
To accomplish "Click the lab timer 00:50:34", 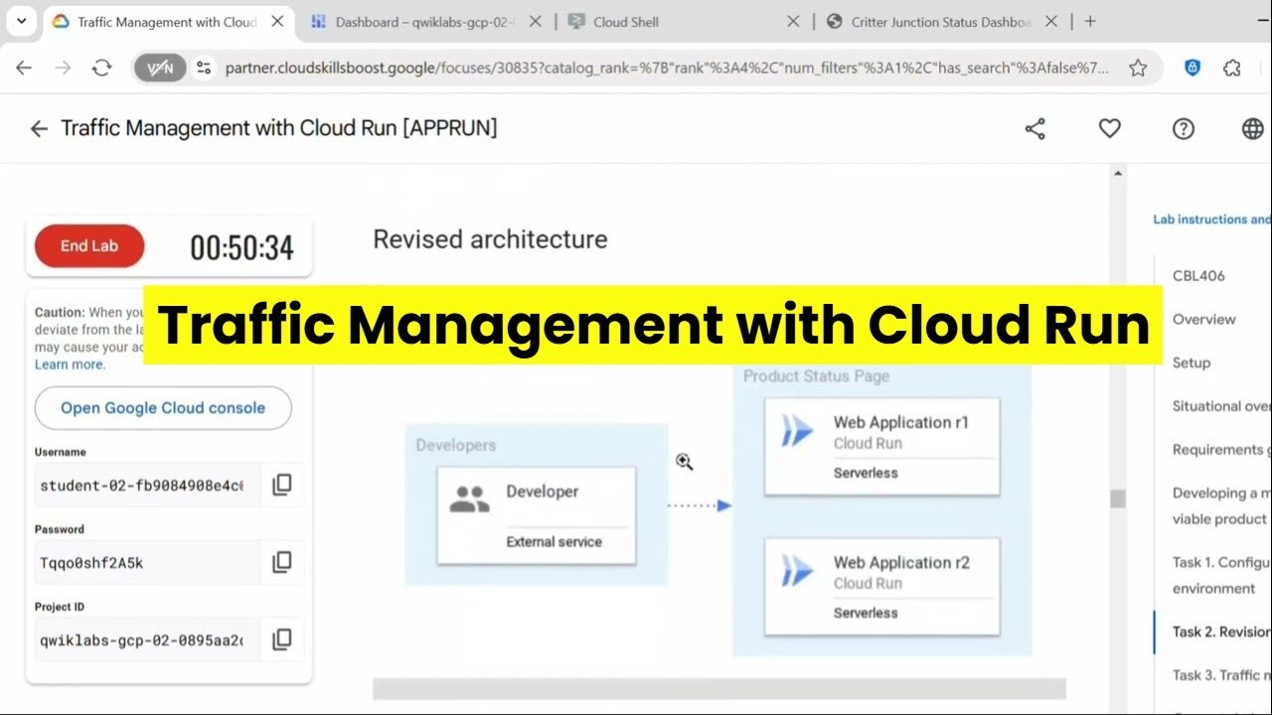I will tap(241, 247).
